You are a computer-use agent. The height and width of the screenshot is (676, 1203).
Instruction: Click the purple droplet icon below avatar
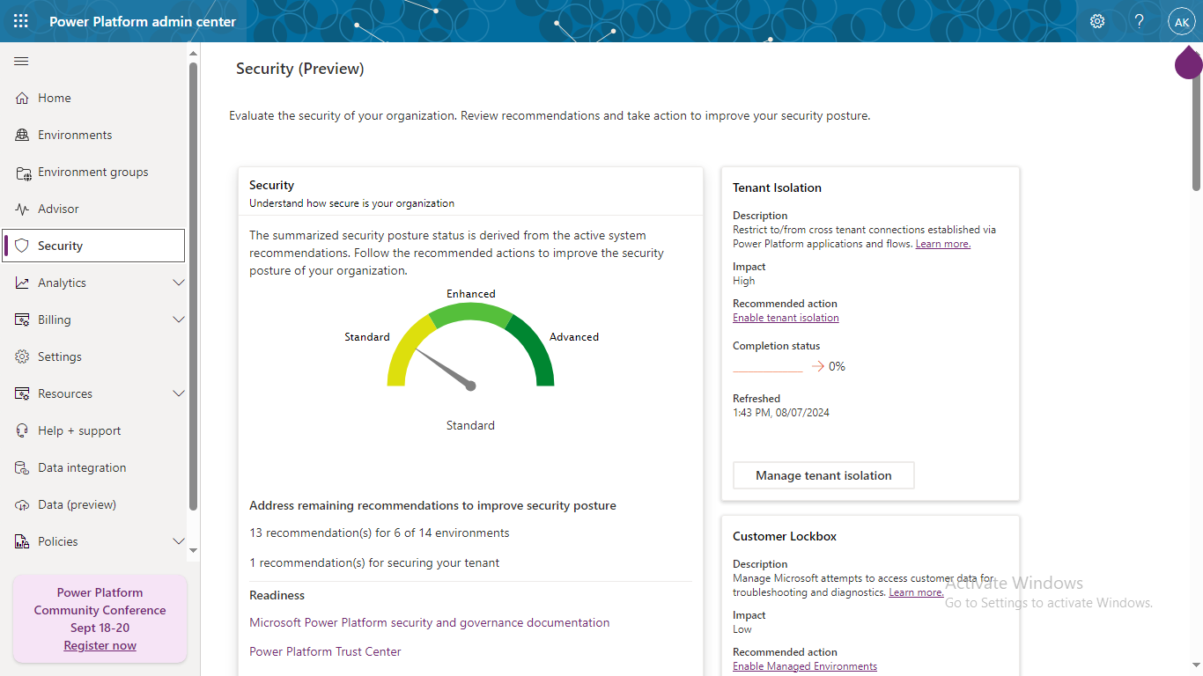tap(1188, 63)
